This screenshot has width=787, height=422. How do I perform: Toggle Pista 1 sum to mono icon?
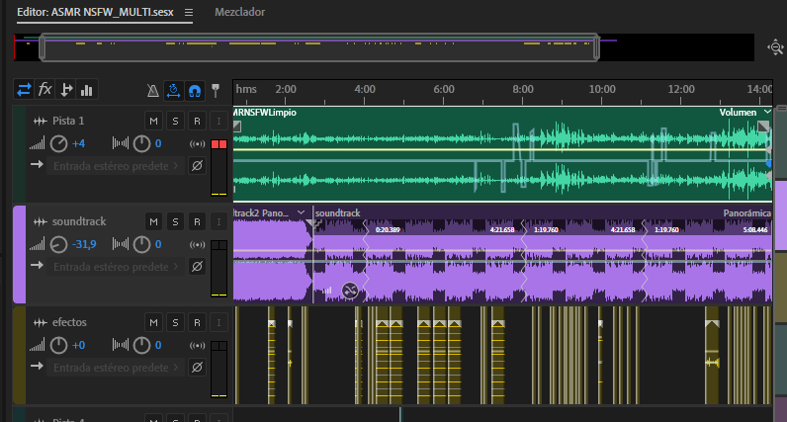198,144
